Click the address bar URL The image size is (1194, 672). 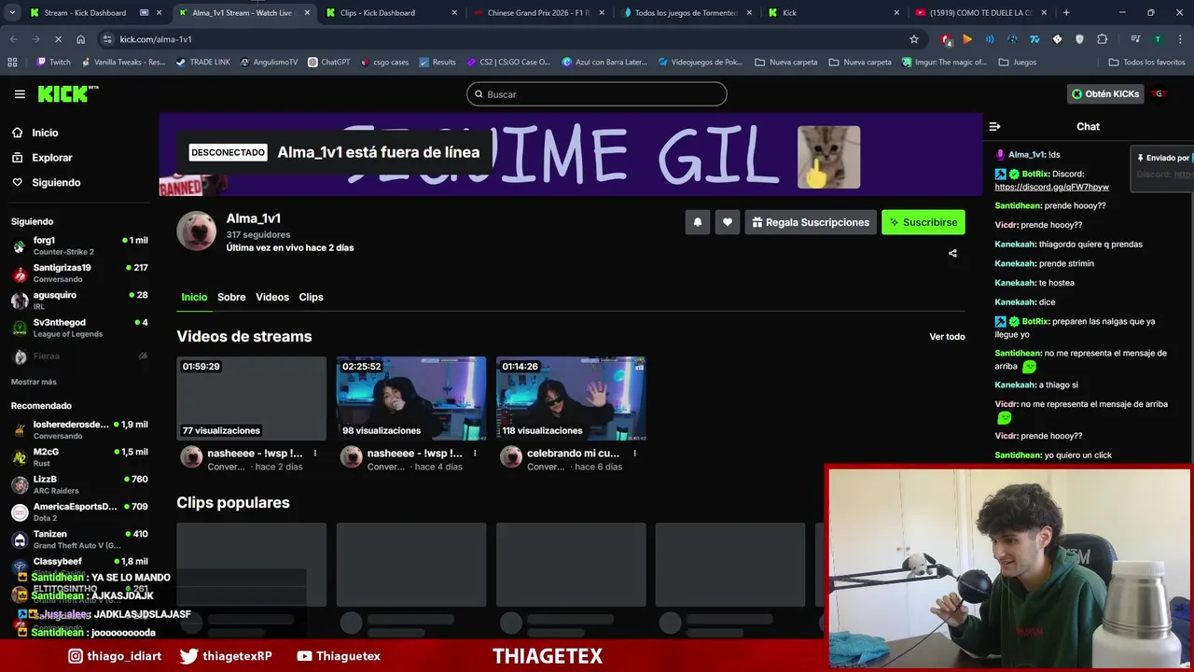156,39
